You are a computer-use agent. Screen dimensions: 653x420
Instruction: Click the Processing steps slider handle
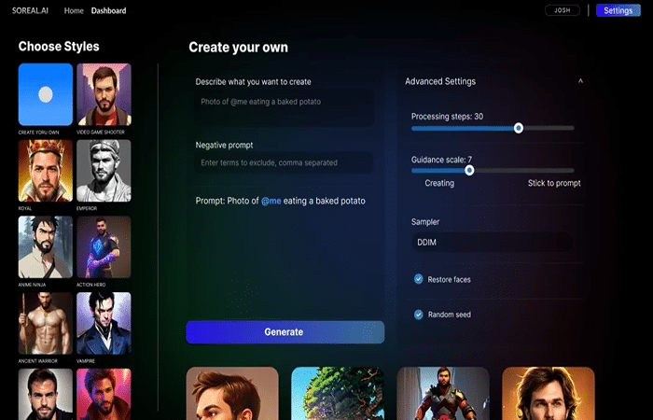tap(519, 128)
